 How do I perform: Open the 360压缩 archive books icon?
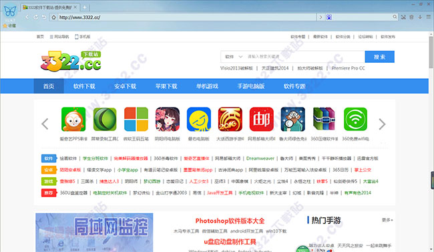[324, 119]
